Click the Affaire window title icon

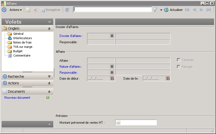click(4, 4)
